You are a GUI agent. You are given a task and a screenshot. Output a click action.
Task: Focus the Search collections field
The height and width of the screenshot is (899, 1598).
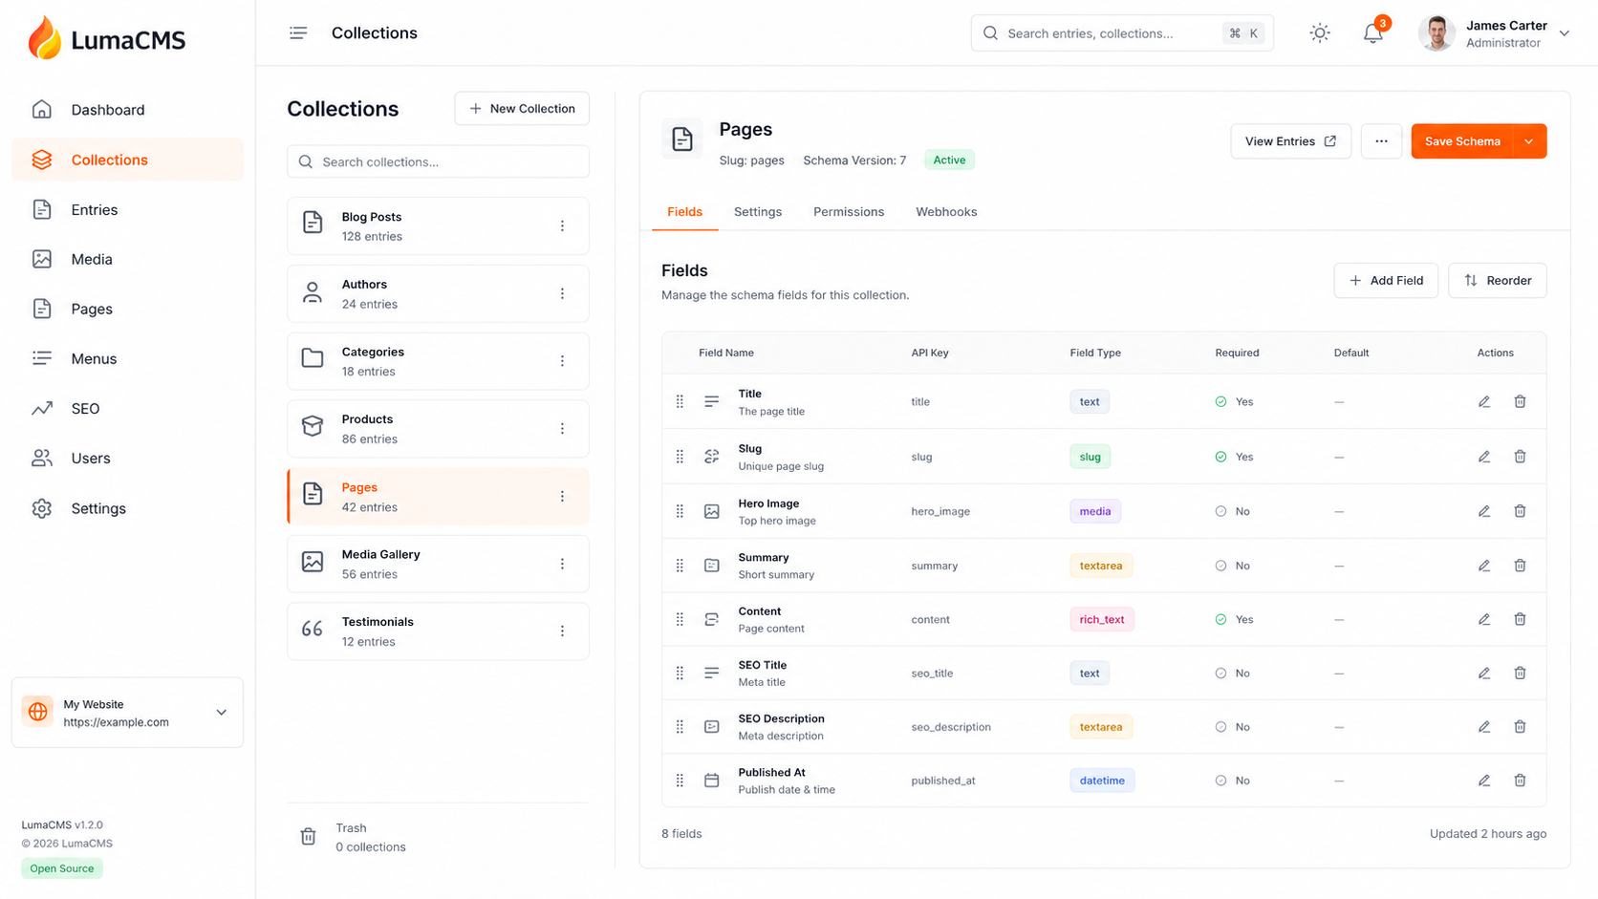point(438,161)
